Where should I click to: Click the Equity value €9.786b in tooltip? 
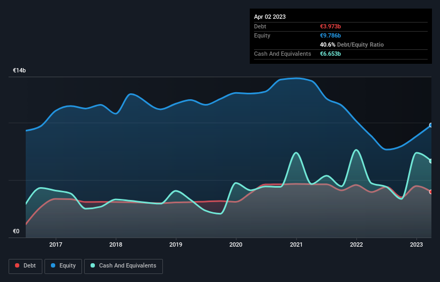pos(330,35)
